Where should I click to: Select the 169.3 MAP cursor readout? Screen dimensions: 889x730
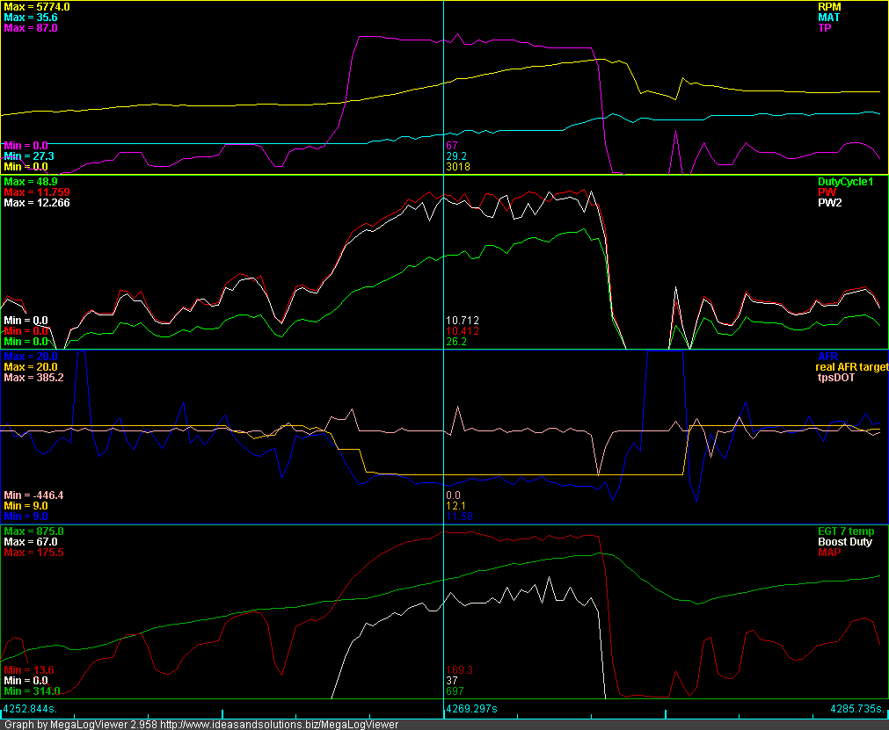[x=459, y=669]
